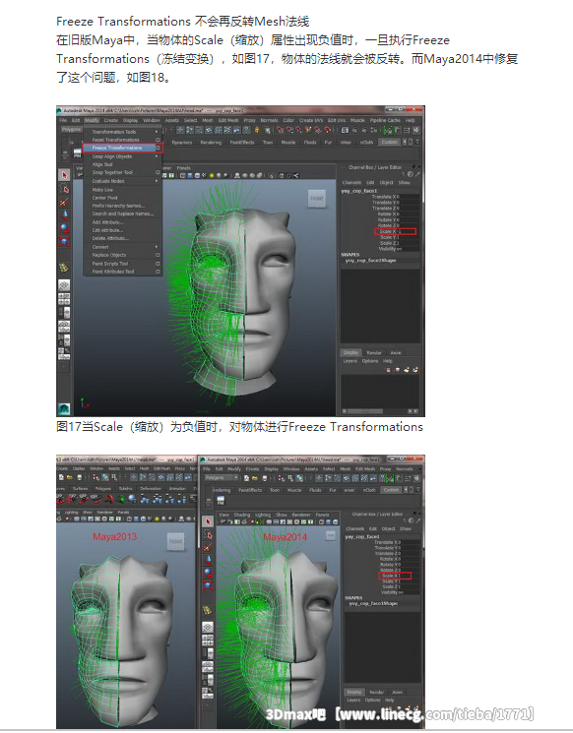Activate the Move tool in Maya2014 window toolbox
This screenshot has height=733, width=573.
pos(208,560)
